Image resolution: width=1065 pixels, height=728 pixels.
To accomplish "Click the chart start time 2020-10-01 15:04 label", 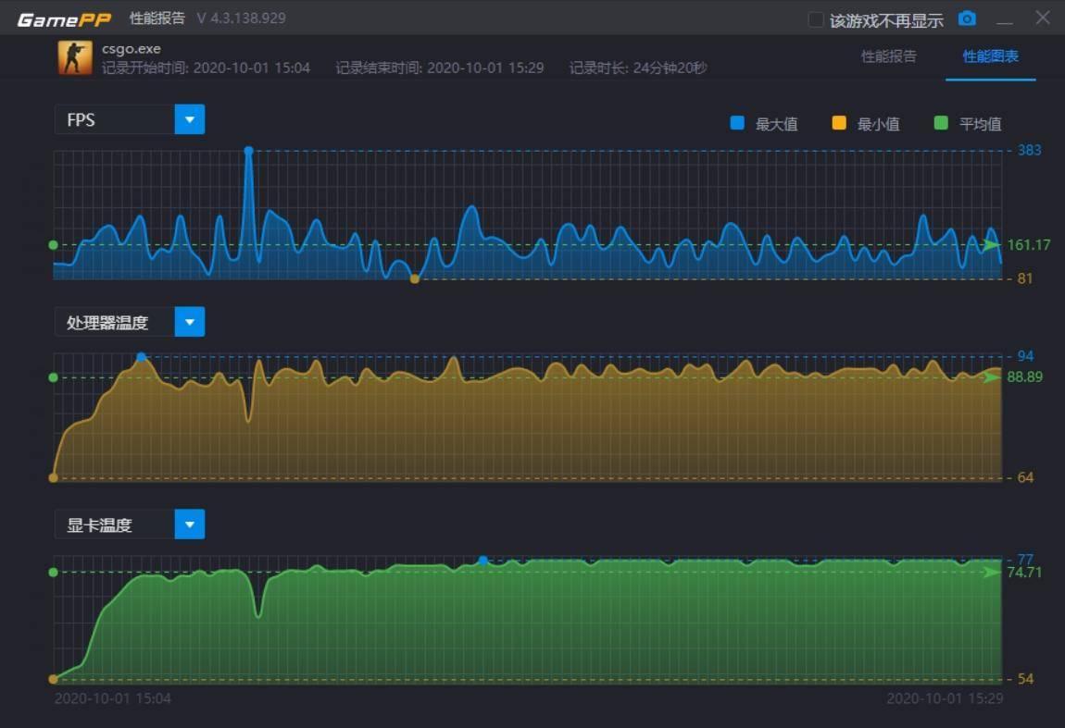I will (x=113, y=698).
